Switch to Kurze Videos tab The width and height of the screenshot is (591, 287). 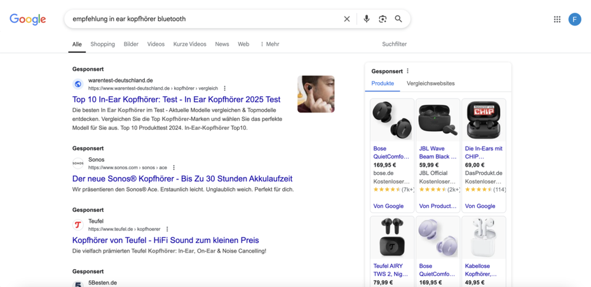pyautogui.click(x=190, y=44)
